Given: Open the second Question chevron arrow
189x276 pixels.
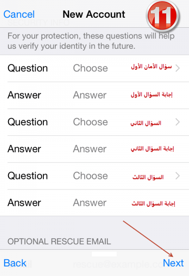Looking at the screenshot, I should [x=178, y=122].
